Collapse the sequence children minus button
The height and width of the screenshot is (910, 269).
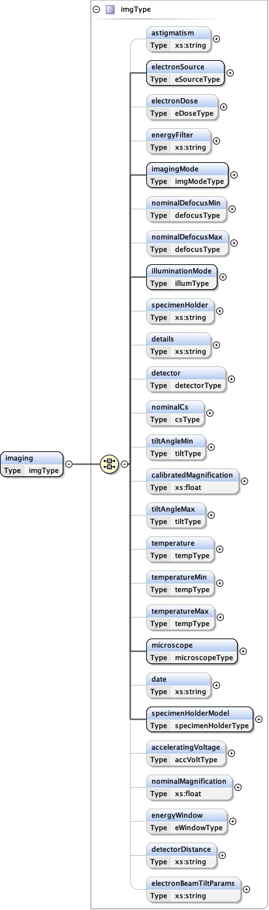(125, 464)
